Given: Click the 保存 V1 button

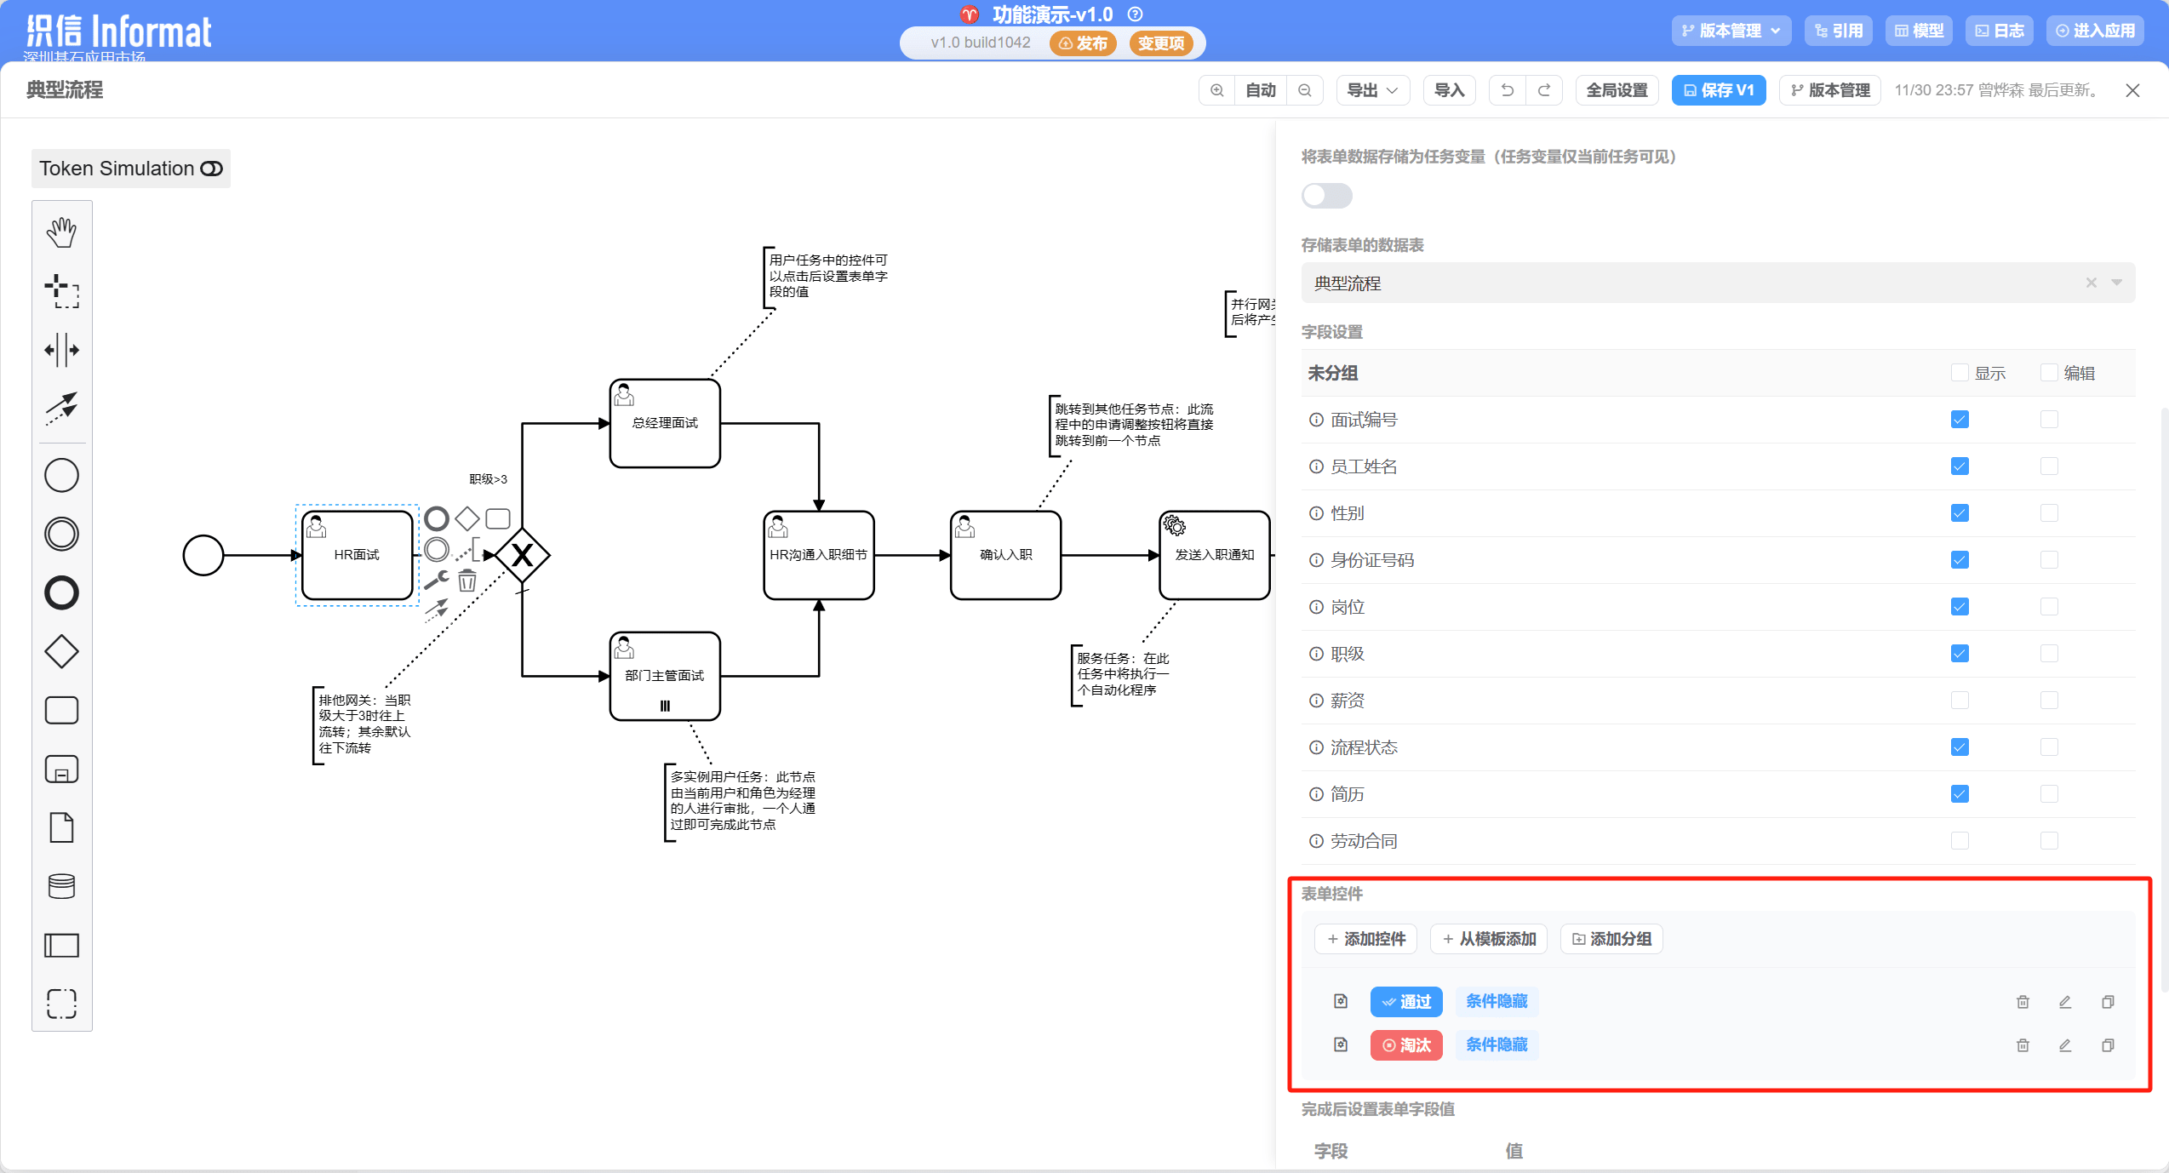Looking at the screenshot, I should pyautogui.click(x=1718, y=90).
